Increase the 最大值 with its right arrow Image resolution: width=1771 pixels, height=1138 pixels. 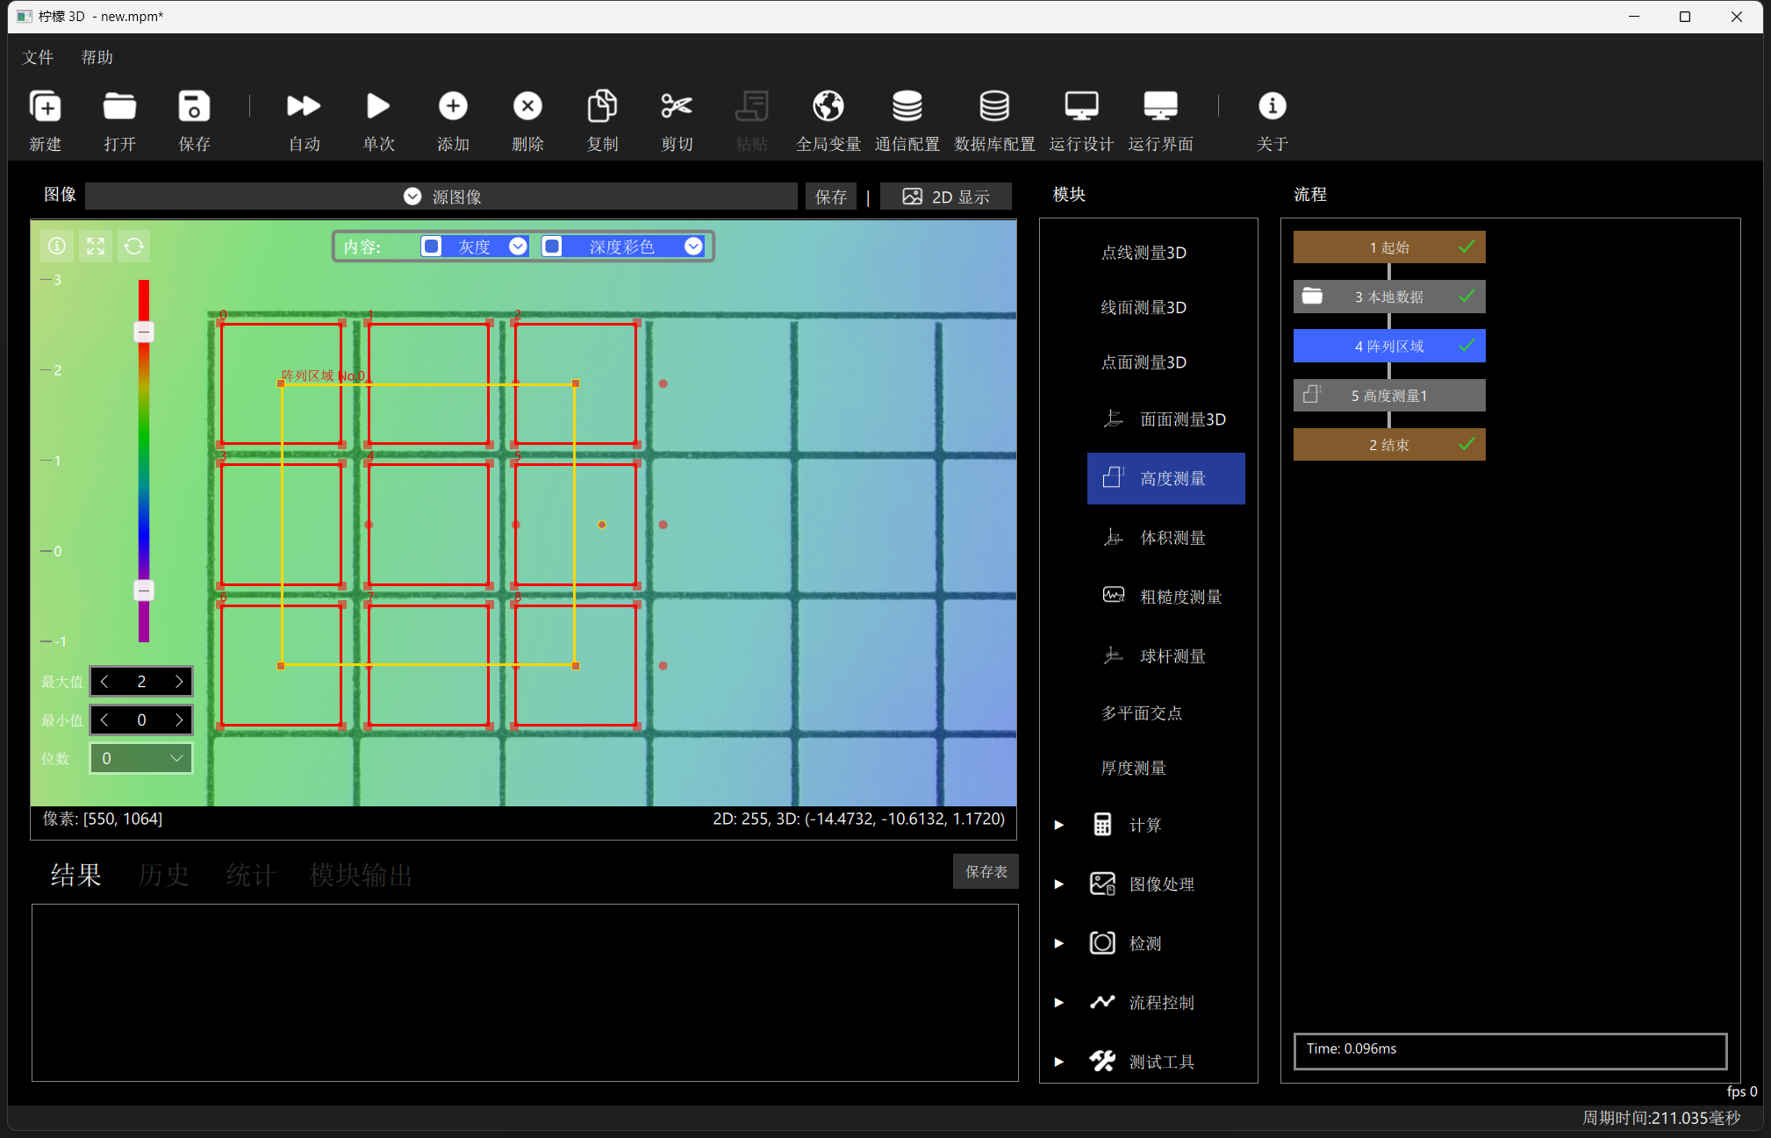click(x=179, y=682)
